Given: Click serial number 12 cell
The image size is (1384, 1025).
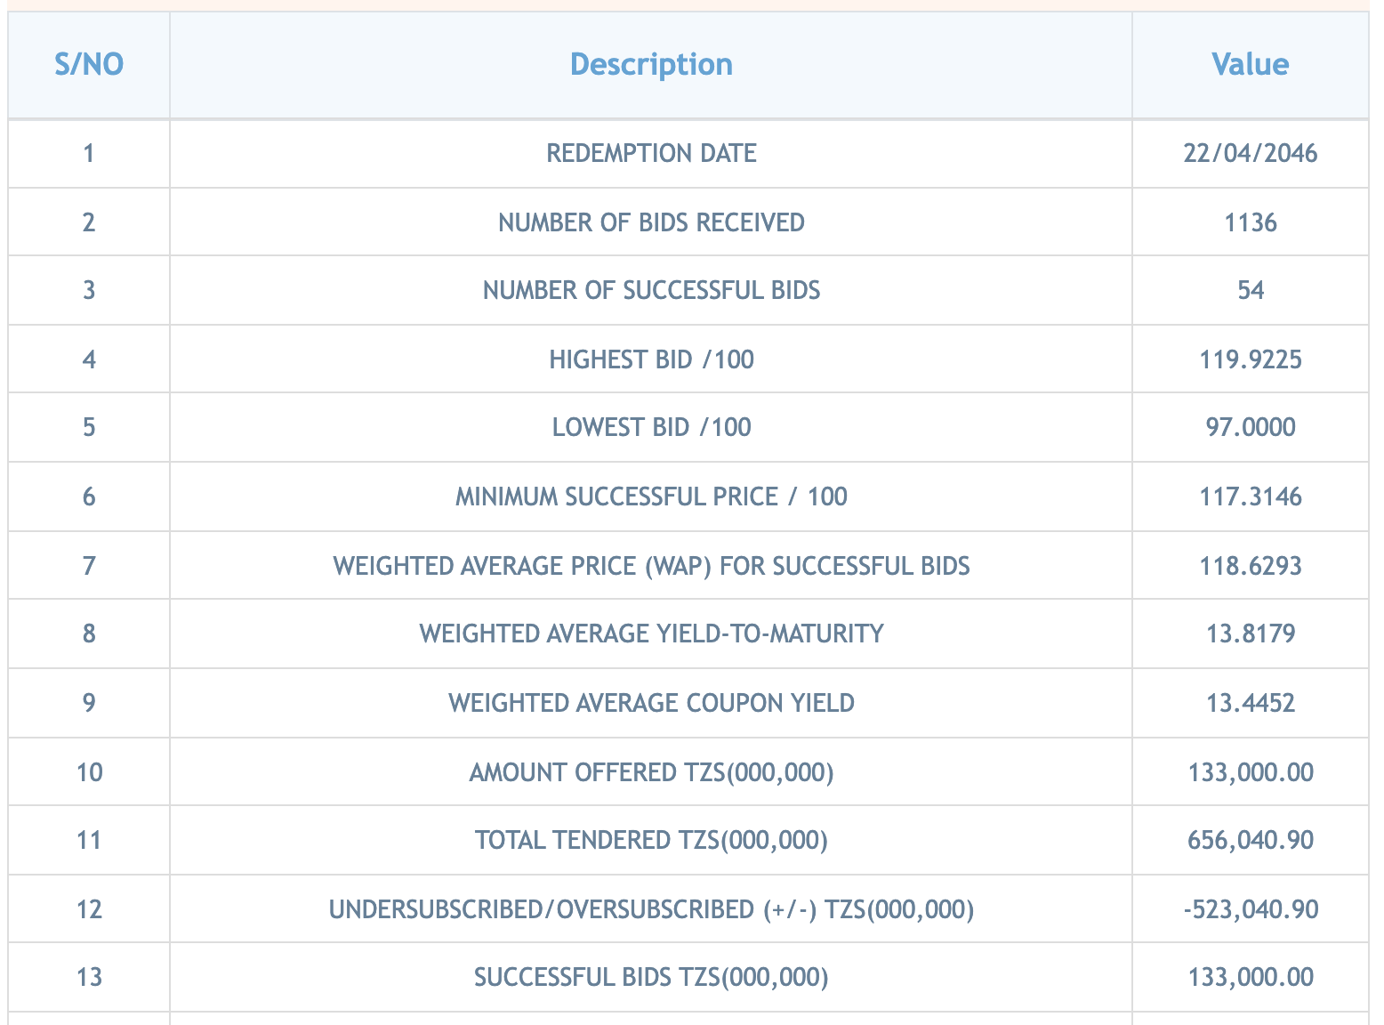Looking at the screenshot, I should click(89, 909).
